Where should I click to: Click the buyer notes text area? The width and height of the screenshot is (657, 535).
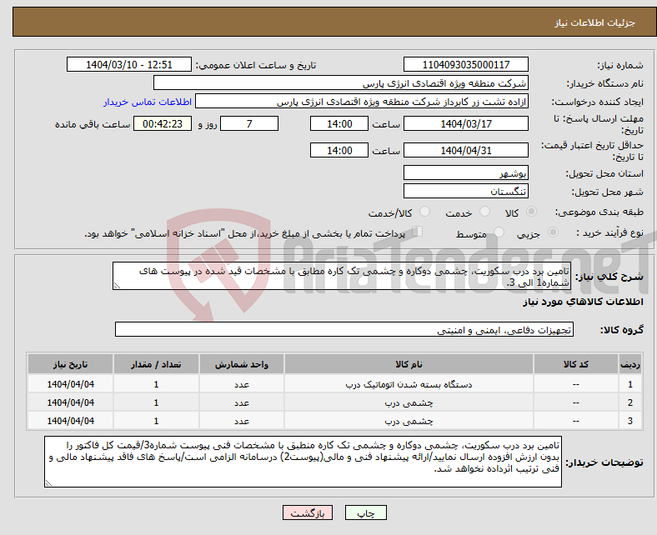[x=303, y=462]
